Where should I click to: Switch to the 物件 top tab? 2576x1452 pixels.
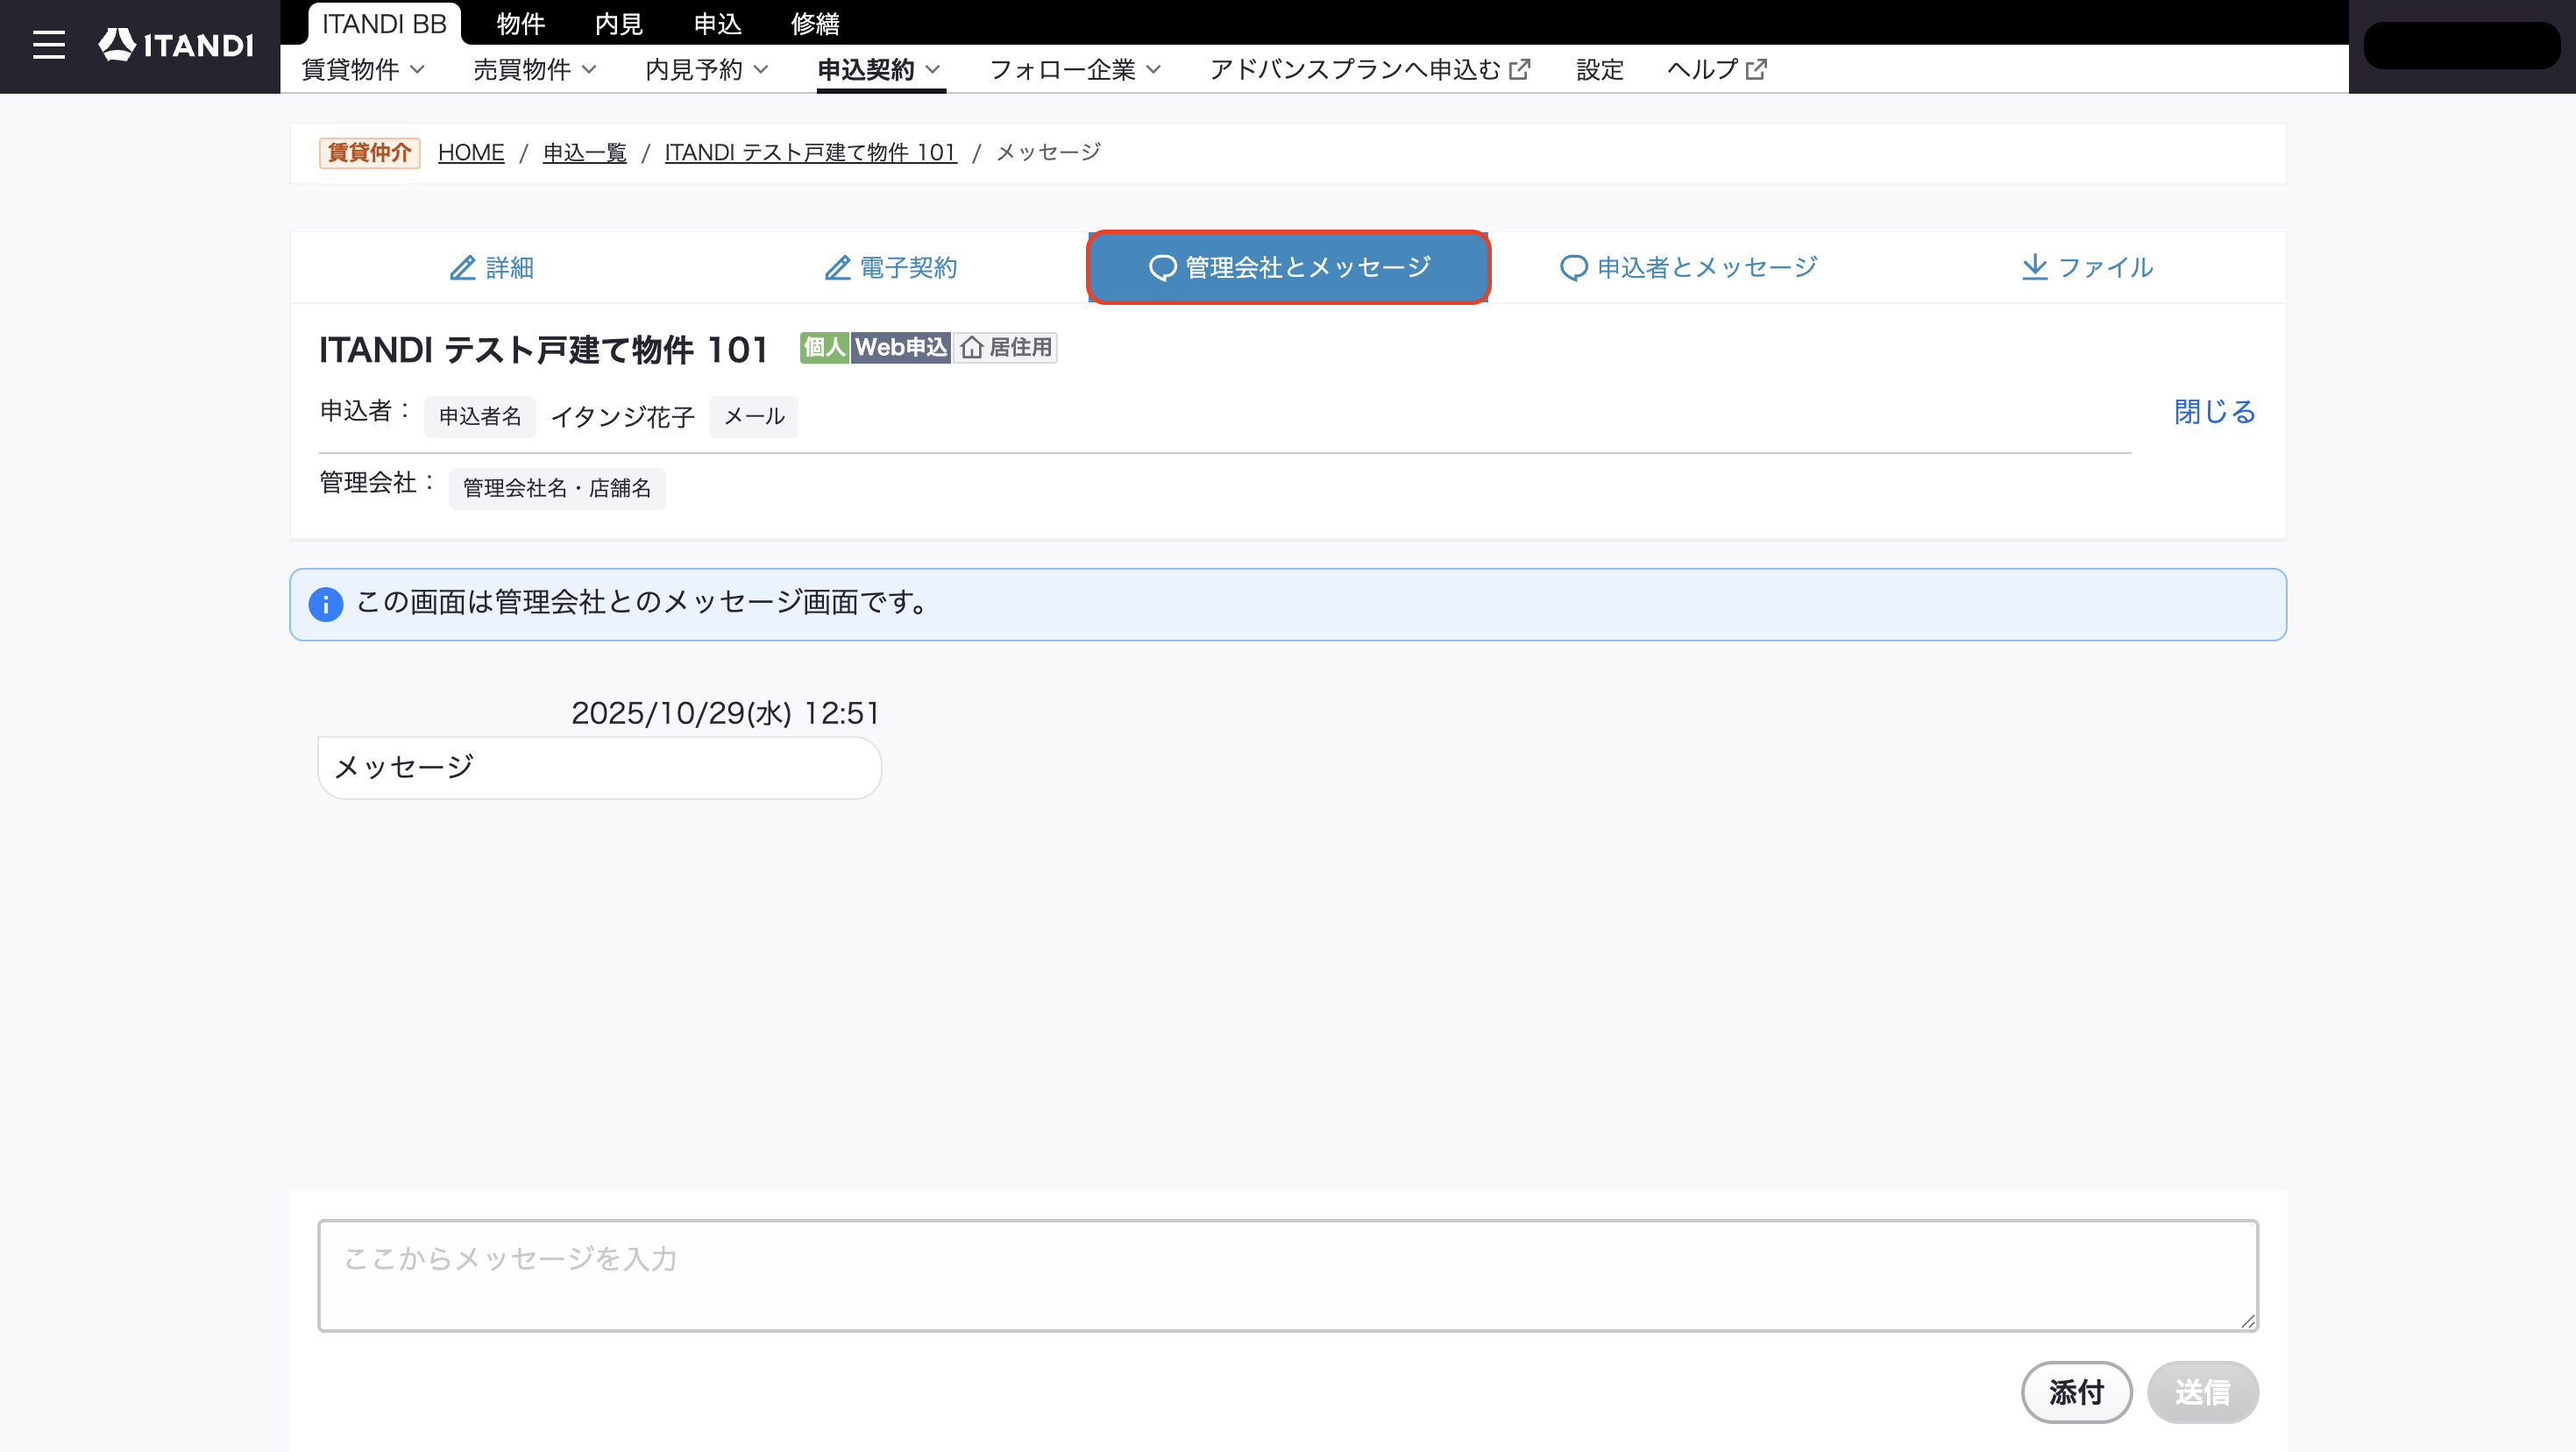coord(521,23)
